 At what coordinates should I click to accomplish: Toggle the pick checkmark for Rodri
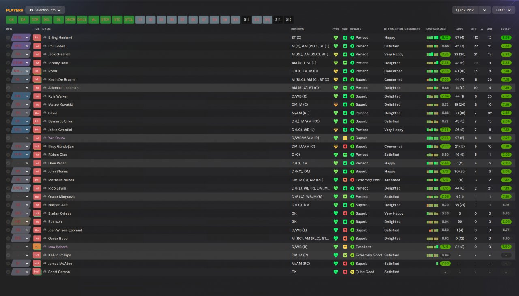[x=8, y=71]
